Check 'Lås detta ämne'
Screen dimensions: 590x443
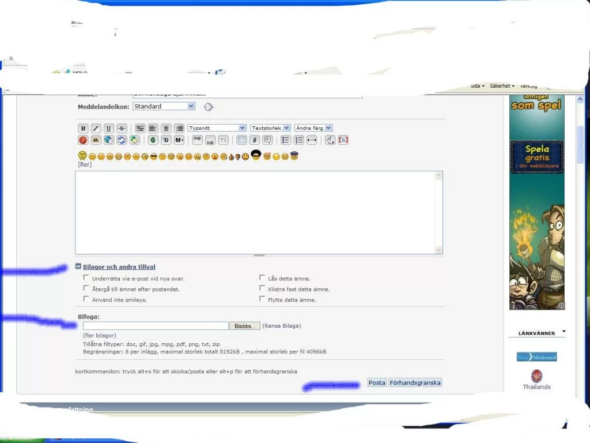pyautogui.click(x=262, y=277)
